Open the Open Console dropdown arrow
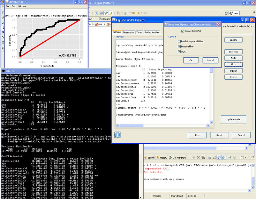Screen dimensions: 256x199 coord(245,158)
